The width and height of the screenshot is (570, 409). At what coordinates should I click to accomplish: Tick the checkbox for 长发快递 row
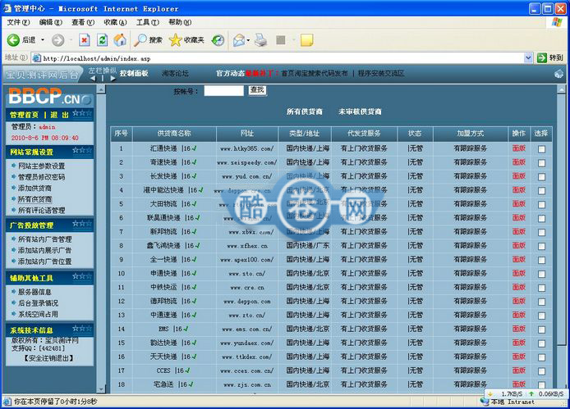541,177
